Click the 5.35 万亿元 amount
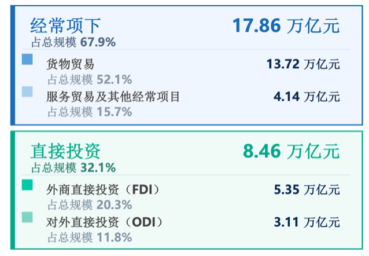Viewport: 369px width, 256px height. tap(307, 190)
